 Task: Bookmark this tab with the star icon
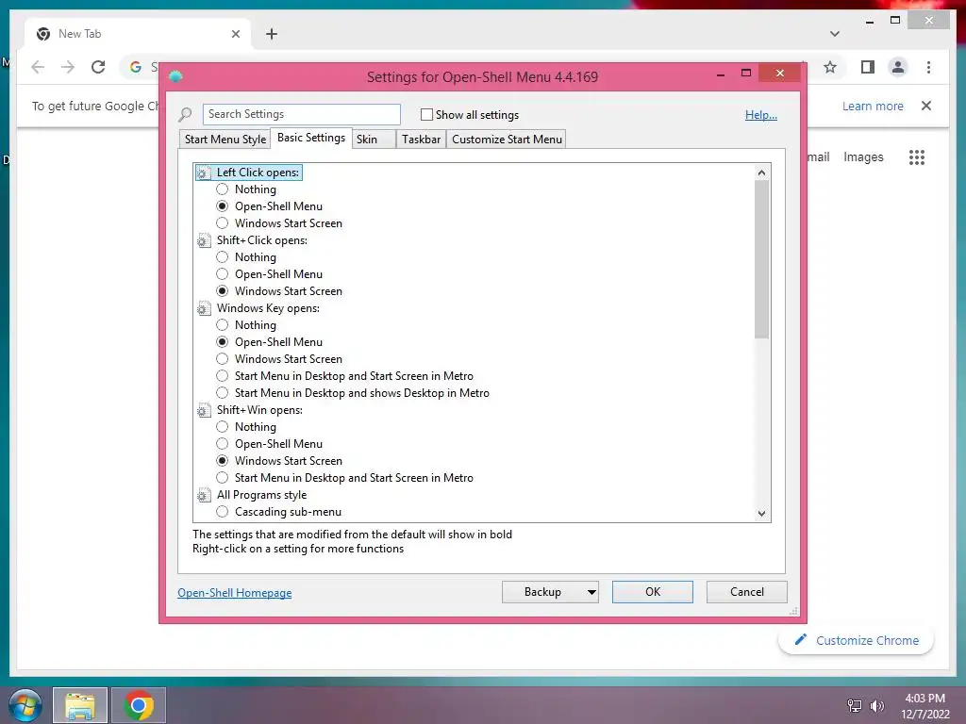[x=830, y=67]
